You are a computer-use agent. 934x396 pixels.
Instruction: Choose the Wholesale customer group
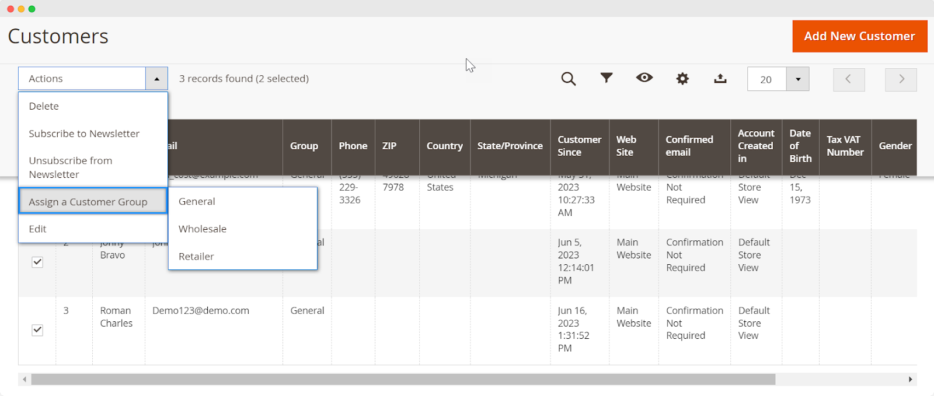(x=203, y=229)
